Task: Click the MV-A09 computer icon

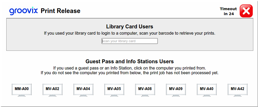Action: point(176,89)
